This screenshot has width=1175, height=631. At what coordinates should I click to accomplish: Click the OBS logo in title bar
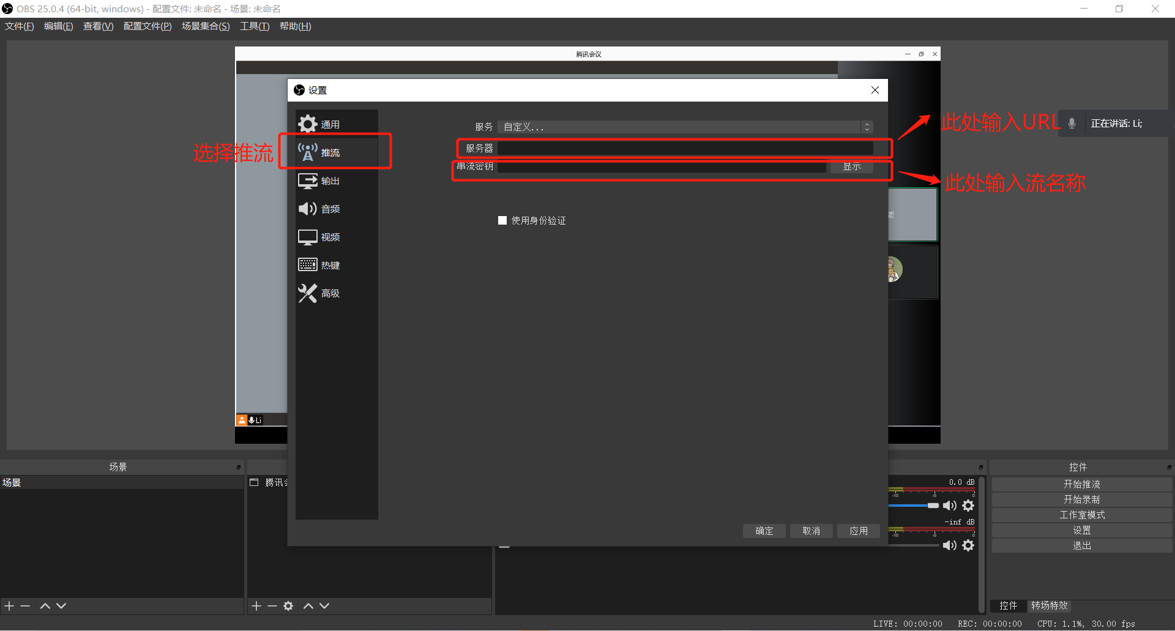tap(7, 9)
